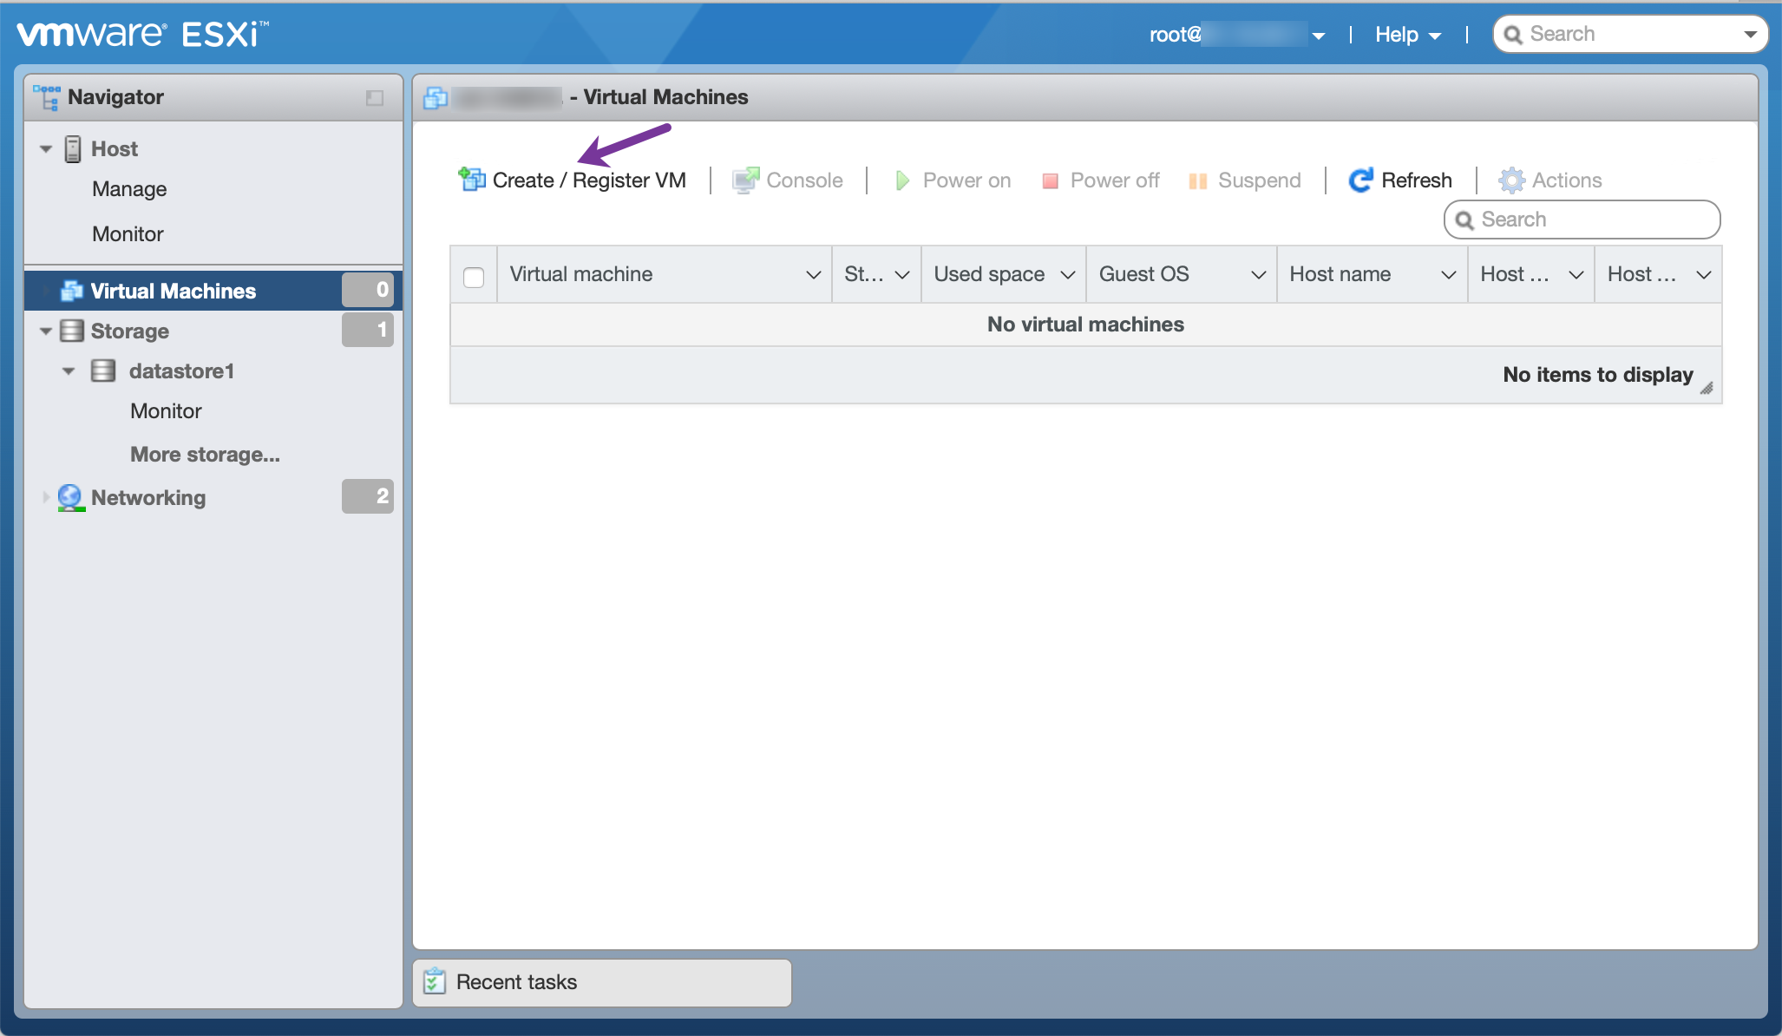Collapse the Host tree node
The width and height of the screenshot is (1782, 1036).
click(46, 149)
